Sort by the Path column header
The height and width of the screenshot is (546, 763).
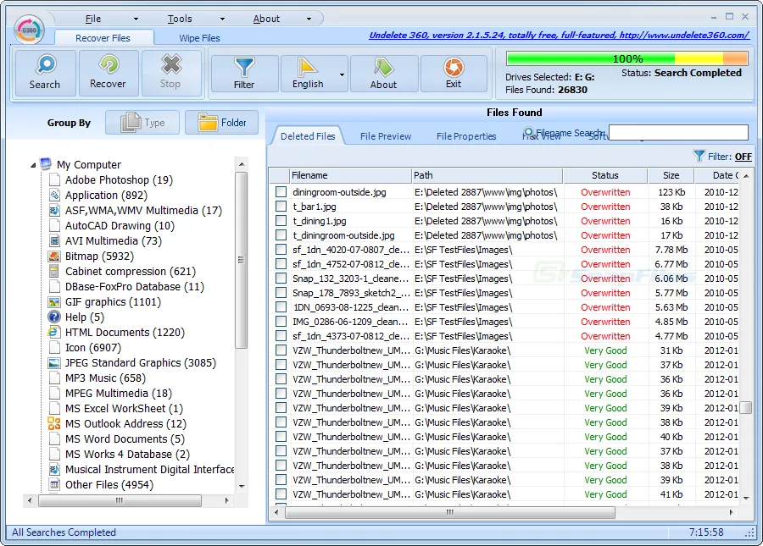pos(487,175)
